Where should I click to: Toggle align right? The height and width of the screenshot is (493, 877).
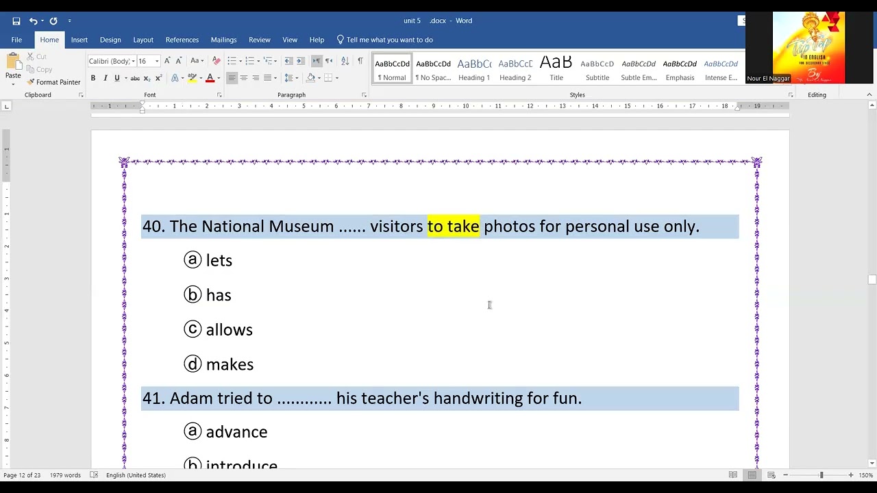256,78
